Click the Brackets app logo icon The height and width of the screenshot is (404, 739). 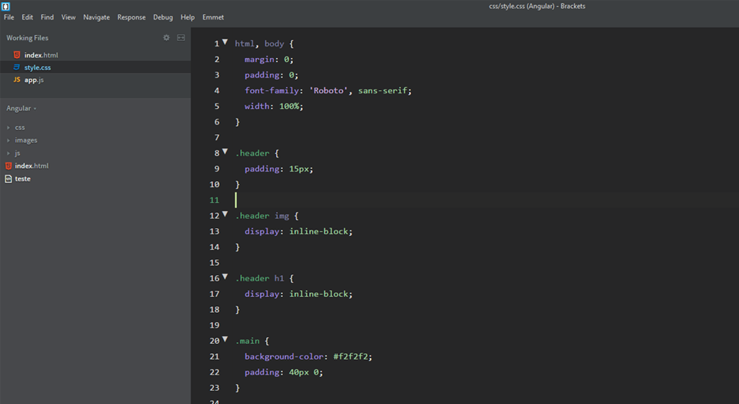point(6,7)
